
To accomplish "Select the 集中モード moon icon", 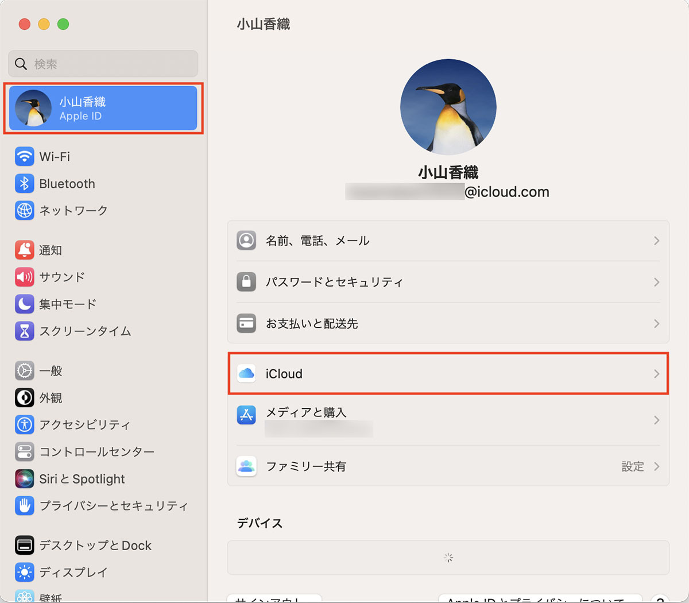I will (x=24, y=304).
